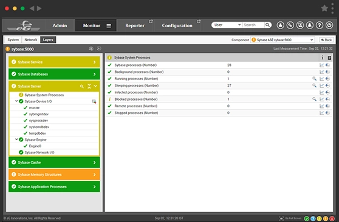Open diagnosis magnifier for Running processes
This screenshot has height=222, width=339.
tap(314, 79)
